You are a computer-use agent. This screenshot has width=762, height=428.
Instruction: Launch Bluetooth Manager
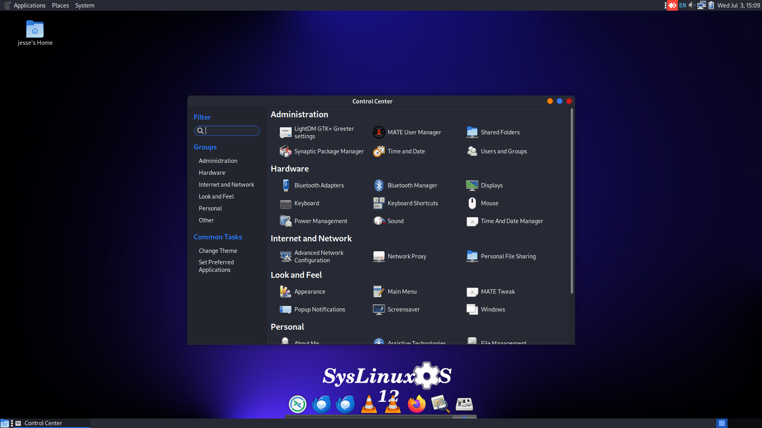click(405, 185)
